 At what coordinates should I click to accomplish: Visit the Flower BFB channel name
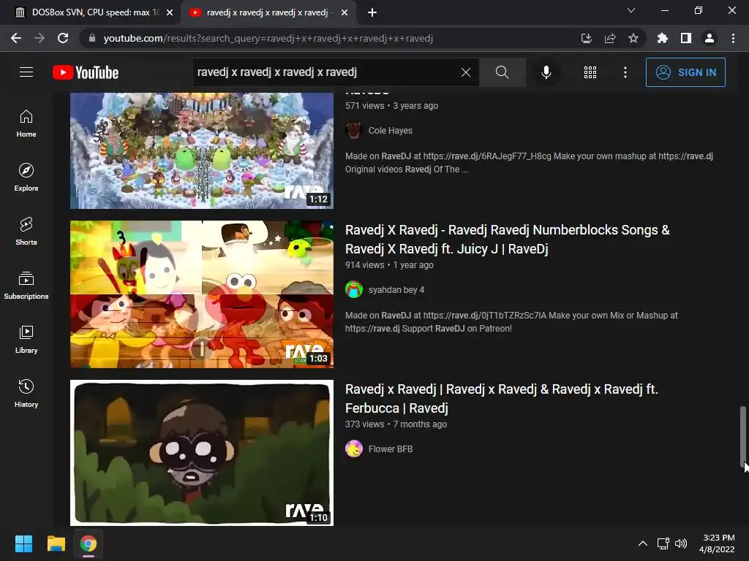pyautogui.click(x=391, y=449)
